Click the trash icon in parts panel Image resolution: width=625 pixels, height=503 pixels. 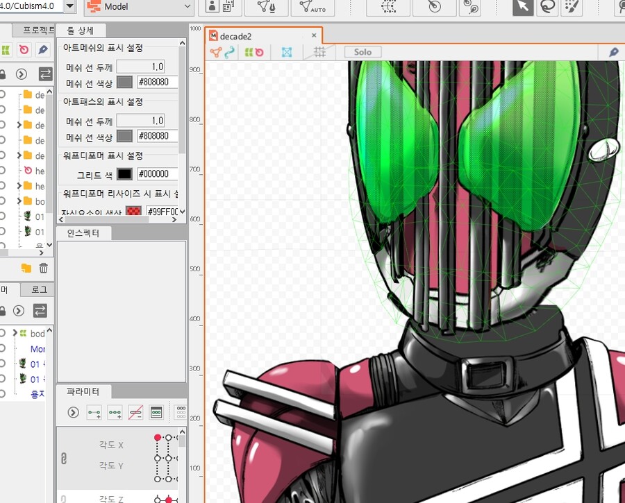44,268
